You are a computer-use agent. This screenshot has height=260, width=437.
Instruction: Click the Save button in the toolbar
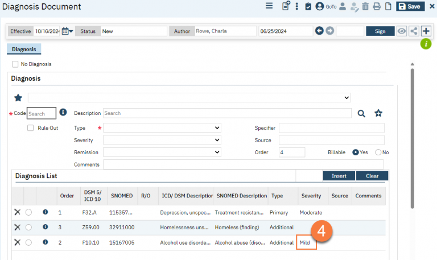(x=410, y=6)
